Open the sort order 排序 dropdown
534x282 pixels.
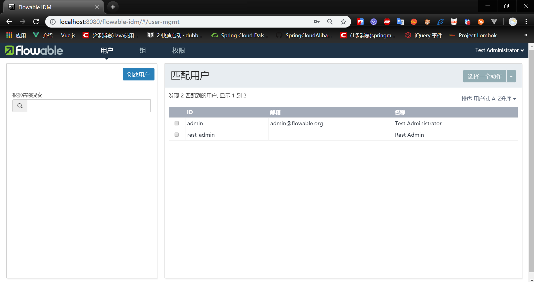[489, 99]
